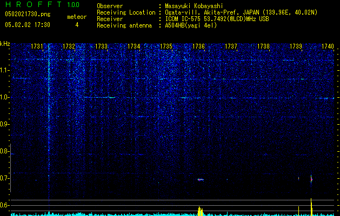Click the 1740 time marker

tap(328, 46)
